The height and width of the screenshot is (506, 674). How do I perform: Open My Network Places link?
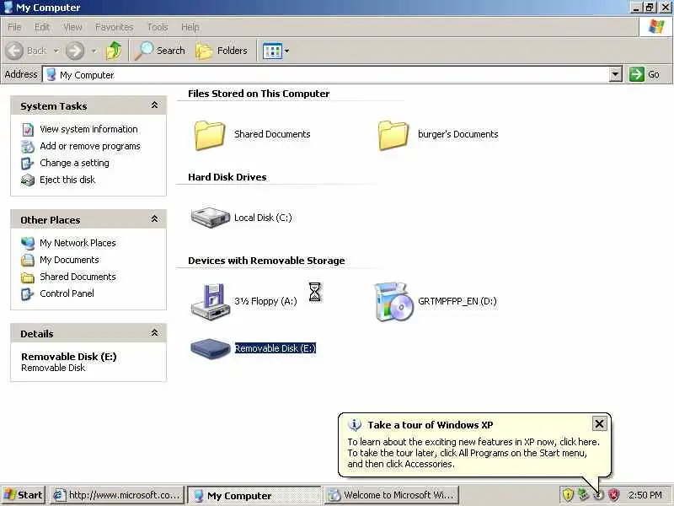78,243
